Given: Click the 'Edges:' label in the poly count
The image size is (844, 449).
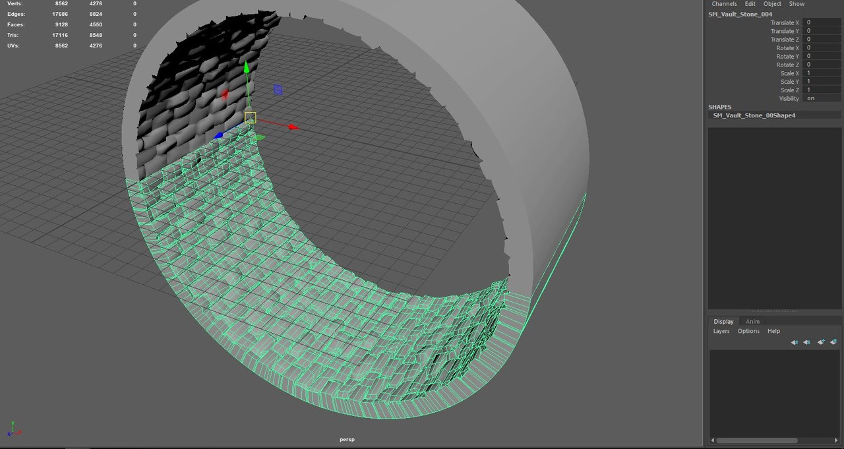Looking at the screenshot, I should 16,14.
